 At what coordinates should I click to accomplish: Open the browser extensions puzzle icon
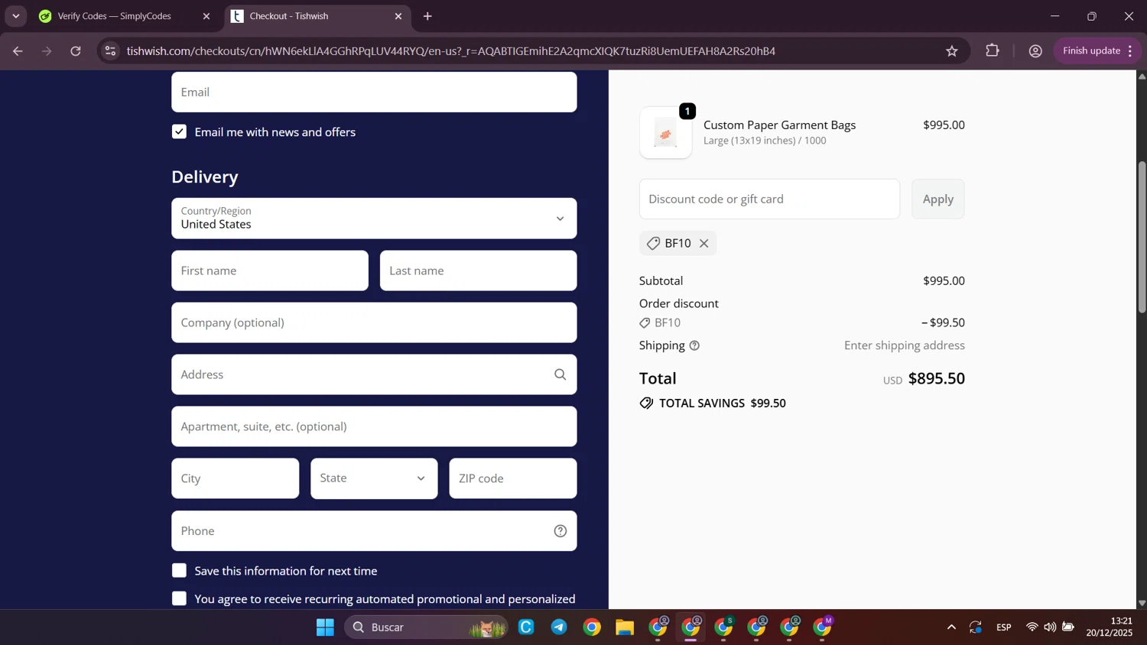(993, 51)
